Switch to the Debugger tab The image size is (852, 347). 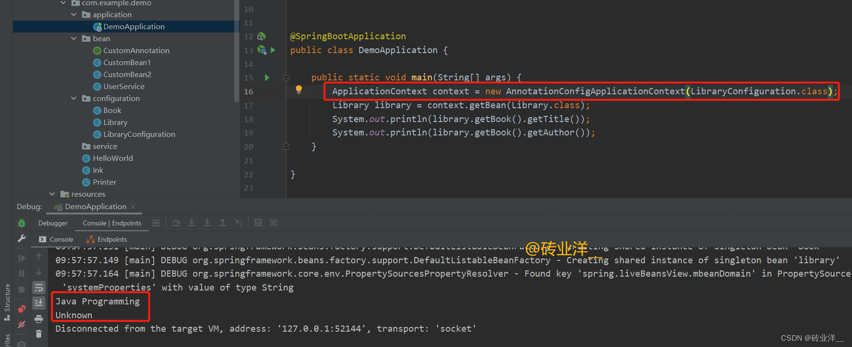click(x=53, y=223)
